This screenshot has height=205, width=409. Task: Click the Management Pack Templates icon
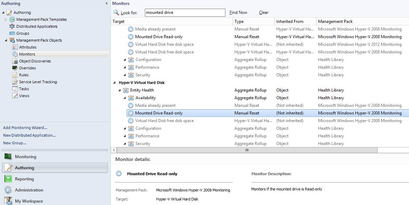click(12, 19)
